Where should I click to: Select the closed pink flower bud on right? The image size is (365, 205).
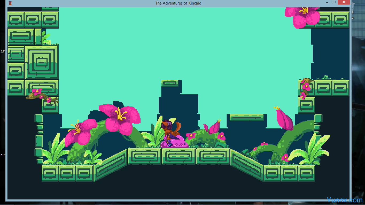point(284,119)
